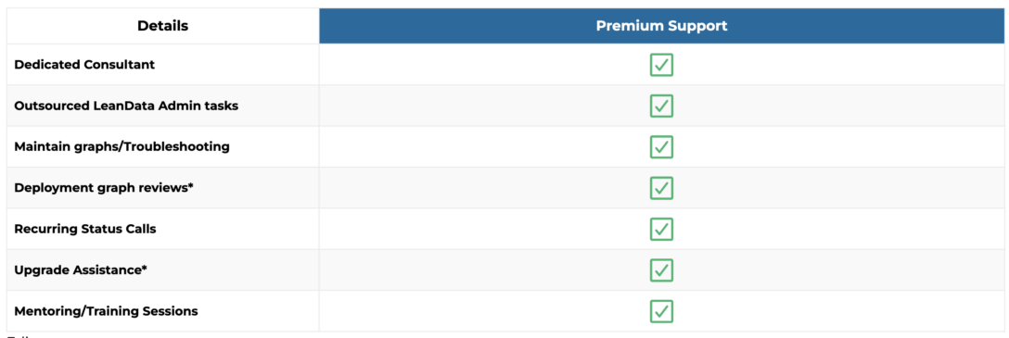Toggle the Outsourced LeanData Admin tasks checkmark

[661, 106]
